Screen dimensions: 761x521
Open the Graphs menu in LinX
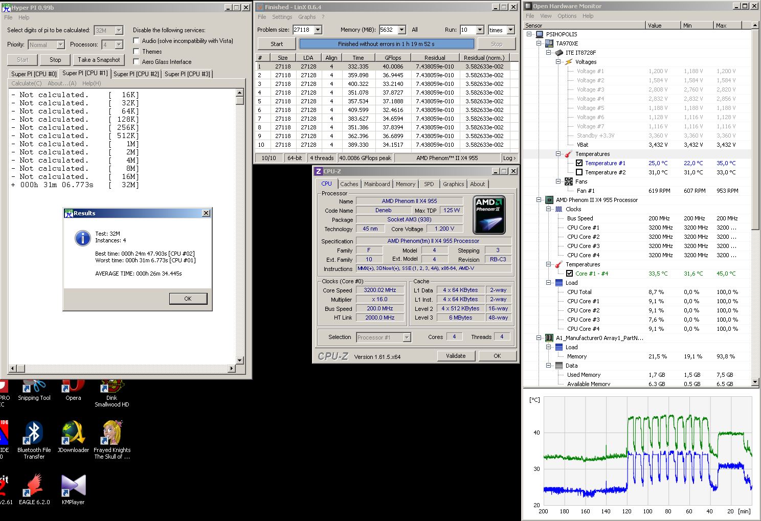tap(307, 17)
